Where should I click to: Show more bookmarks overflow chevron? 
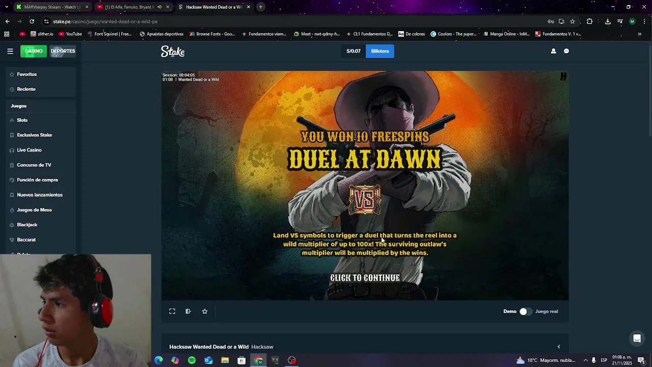(x=639, y=34)
